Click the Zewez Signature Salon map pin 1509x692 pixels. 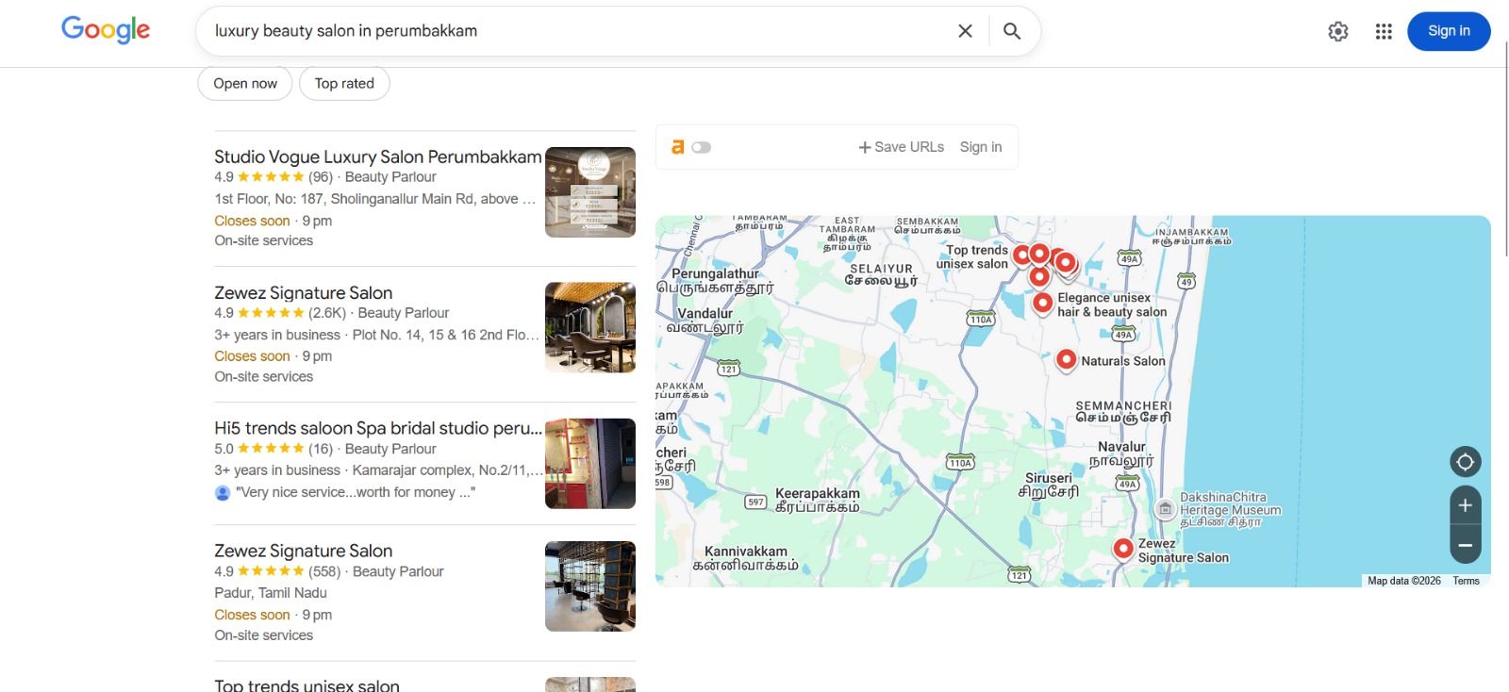(x=1122, y=549)
